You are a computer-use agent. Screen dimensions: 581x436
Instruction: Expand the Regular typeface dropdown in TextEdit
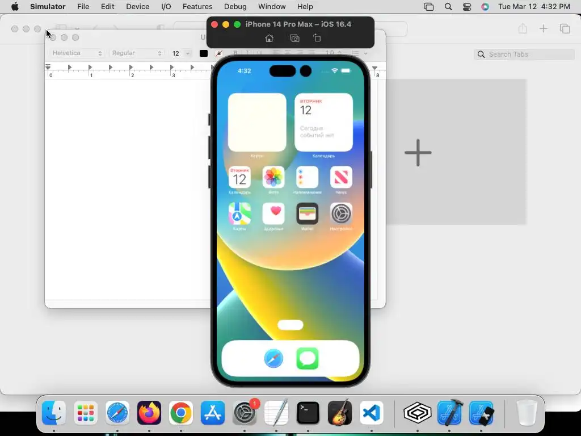[136, 53]
